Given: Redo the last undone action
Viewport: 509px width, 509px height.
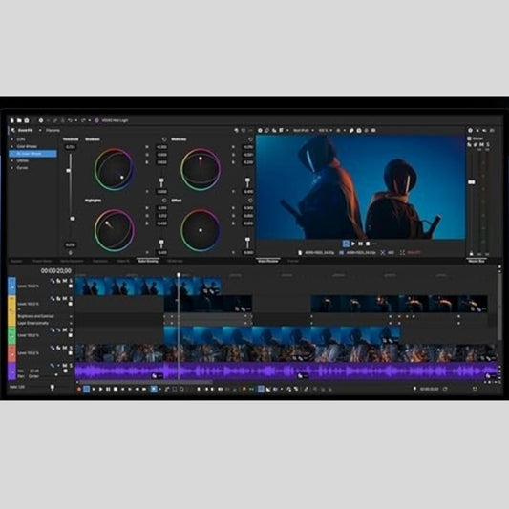Looking at the screenshot, I should click(x=83, y=120).
